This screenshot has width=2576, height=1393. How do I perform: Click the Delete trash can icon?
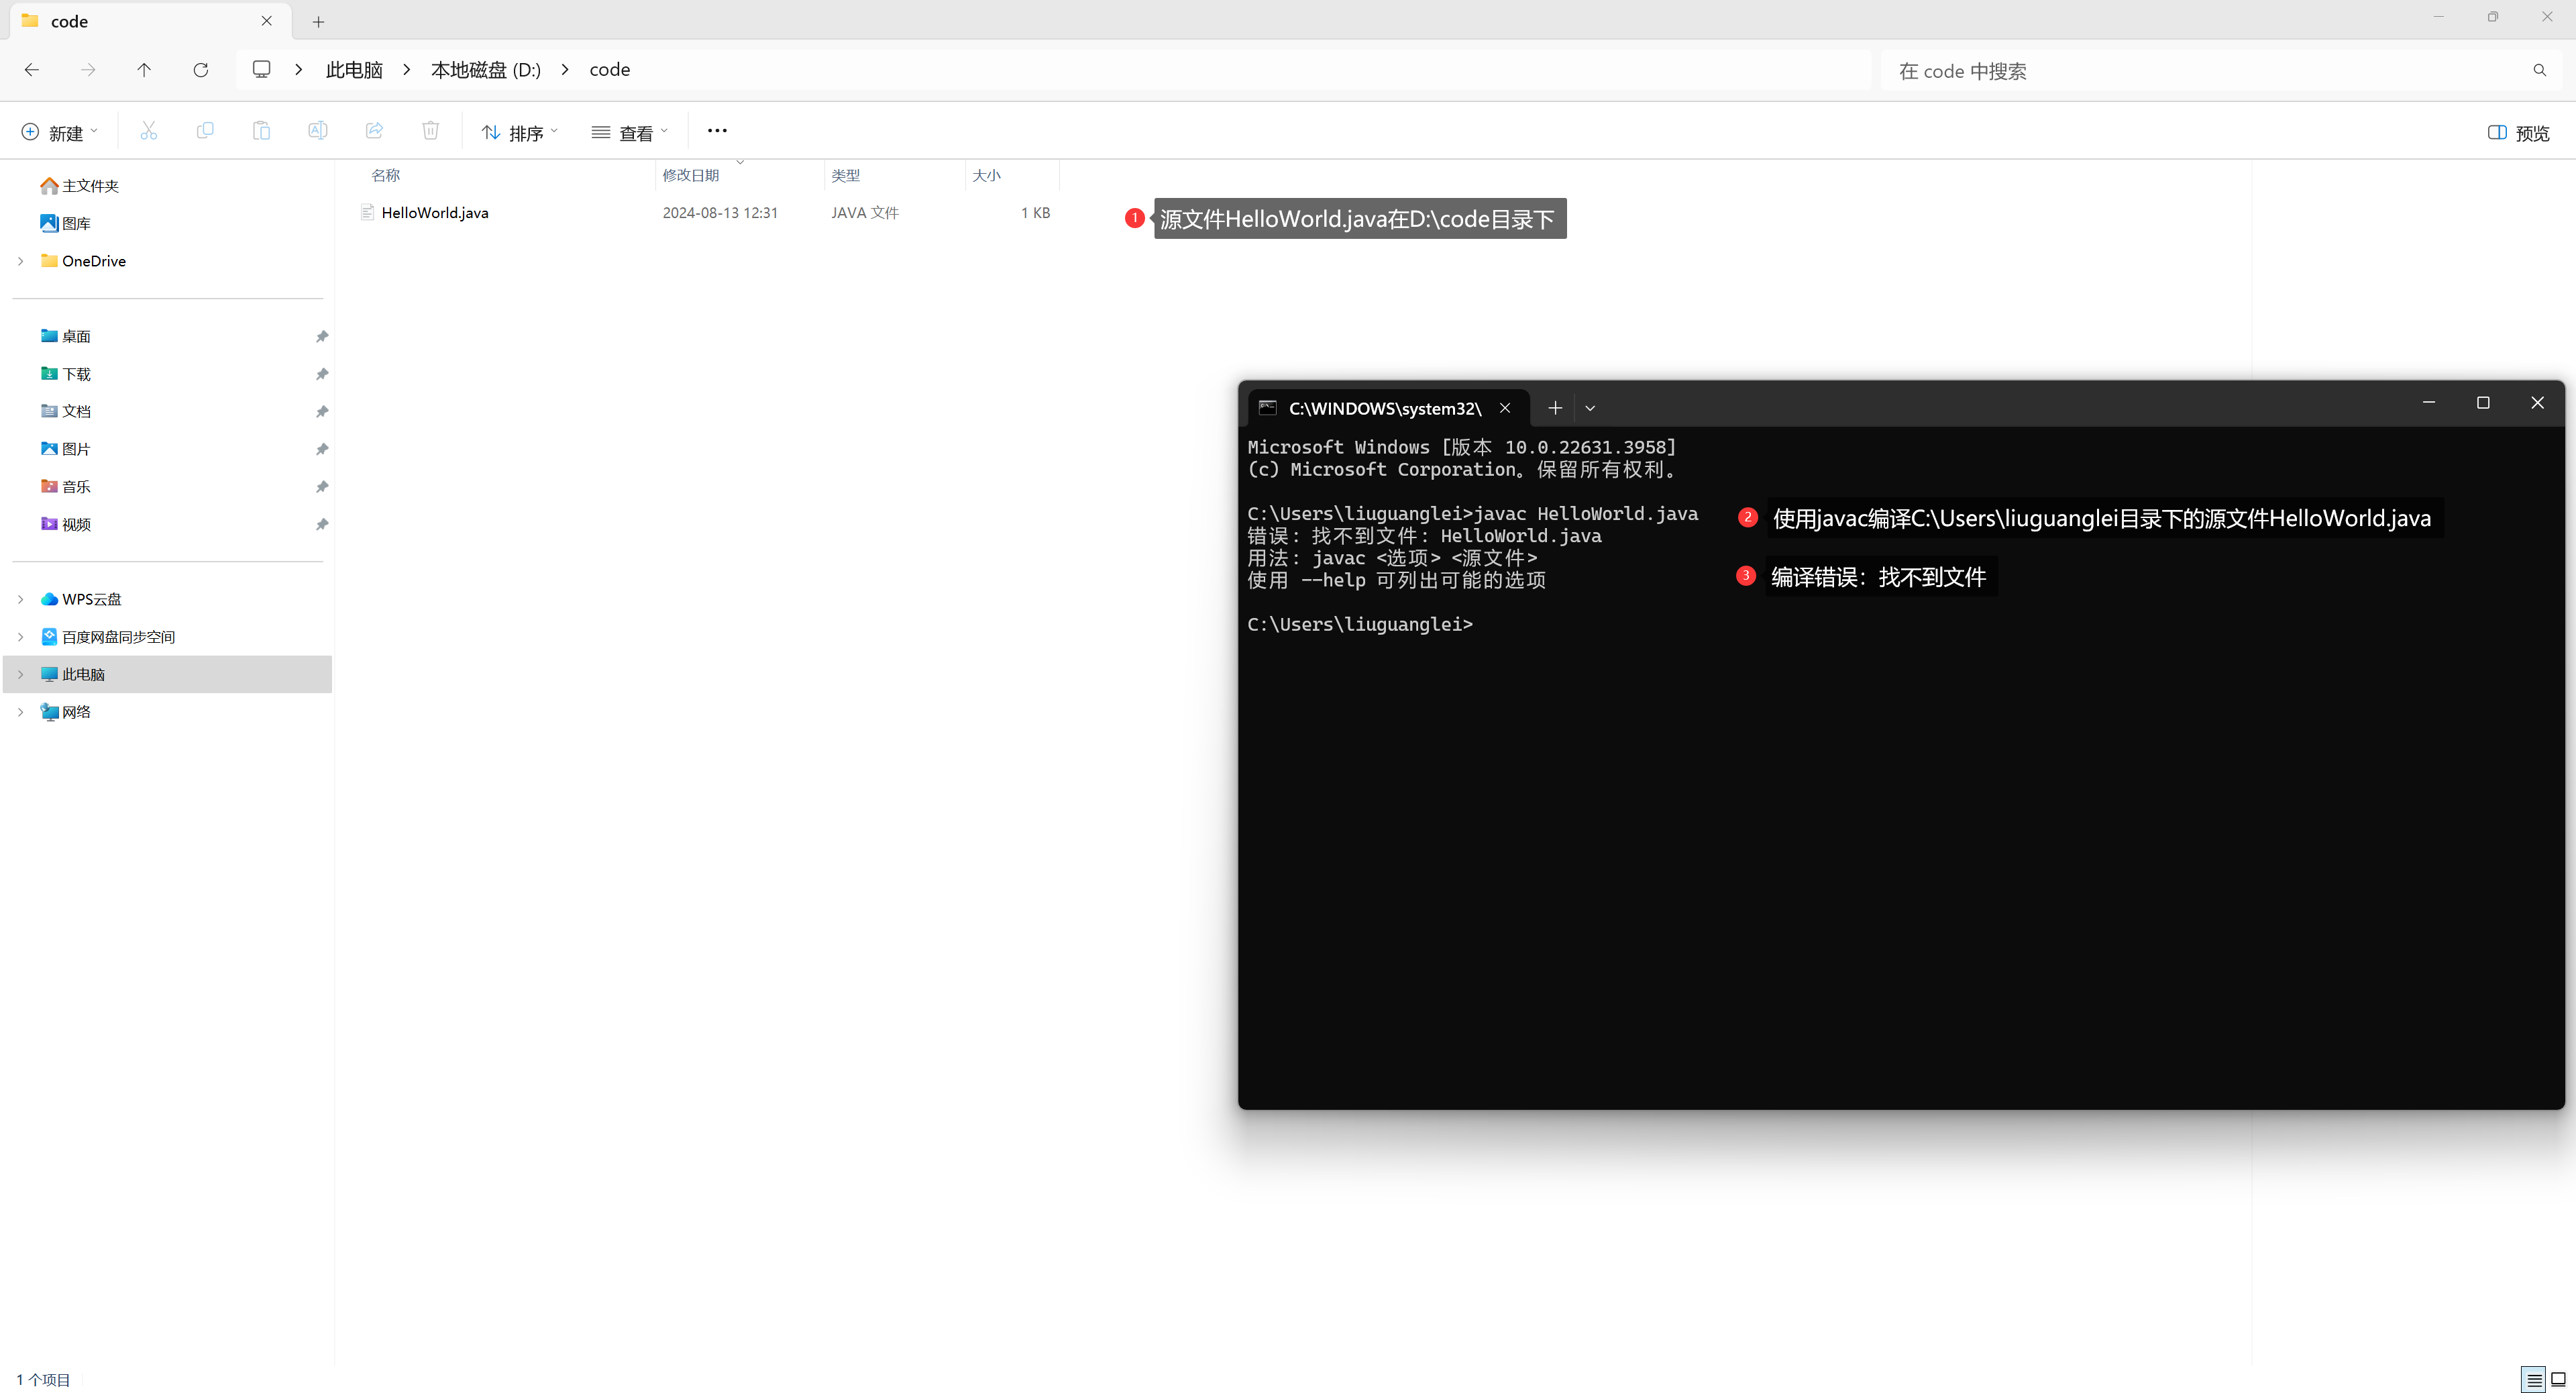(430, 131)
